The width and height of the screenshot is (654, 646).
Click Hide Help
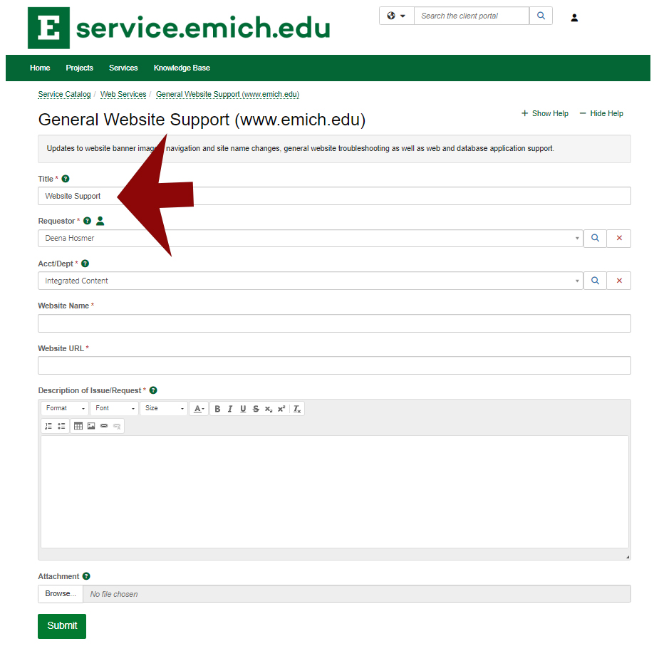point(601,113)
